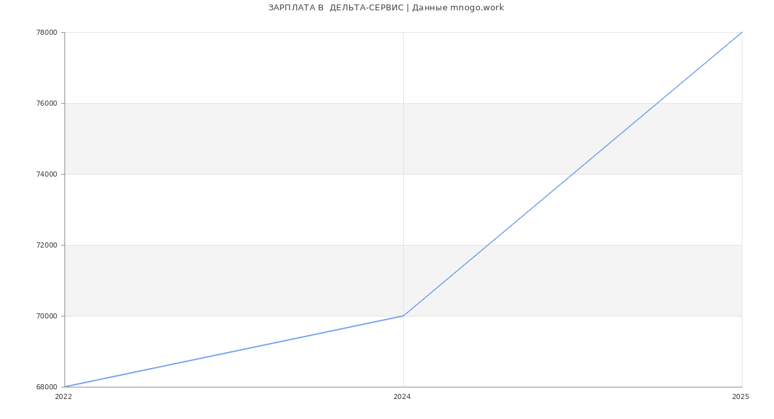Click the blue line where it crosses 72000
Screen dimensions: 774x419
pos(488,245)
